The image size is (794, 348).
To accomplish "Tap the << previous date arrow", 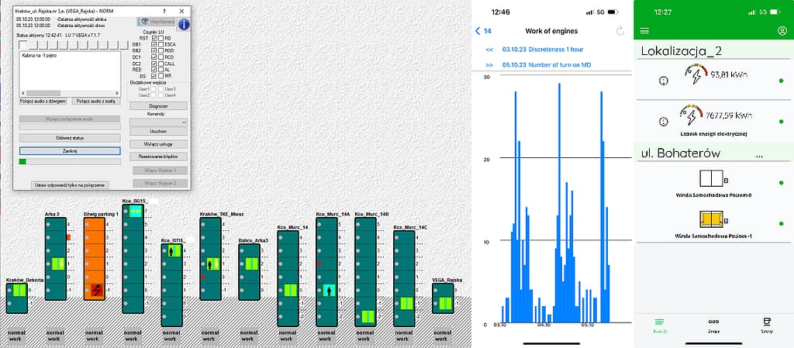I will 489,48.
